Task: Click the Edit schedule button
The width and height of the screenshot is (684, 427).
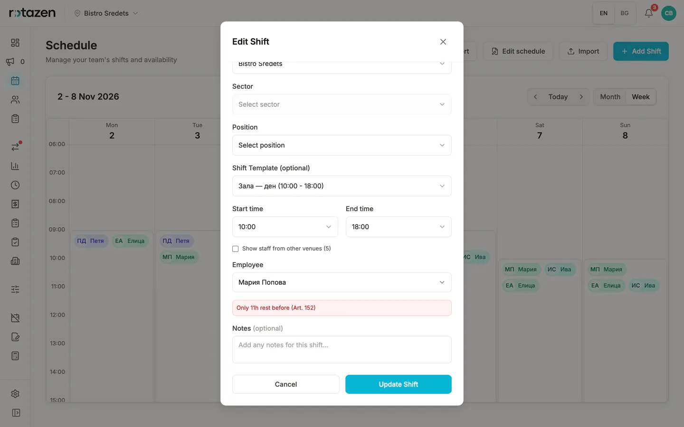Action: tap(518, 51)
